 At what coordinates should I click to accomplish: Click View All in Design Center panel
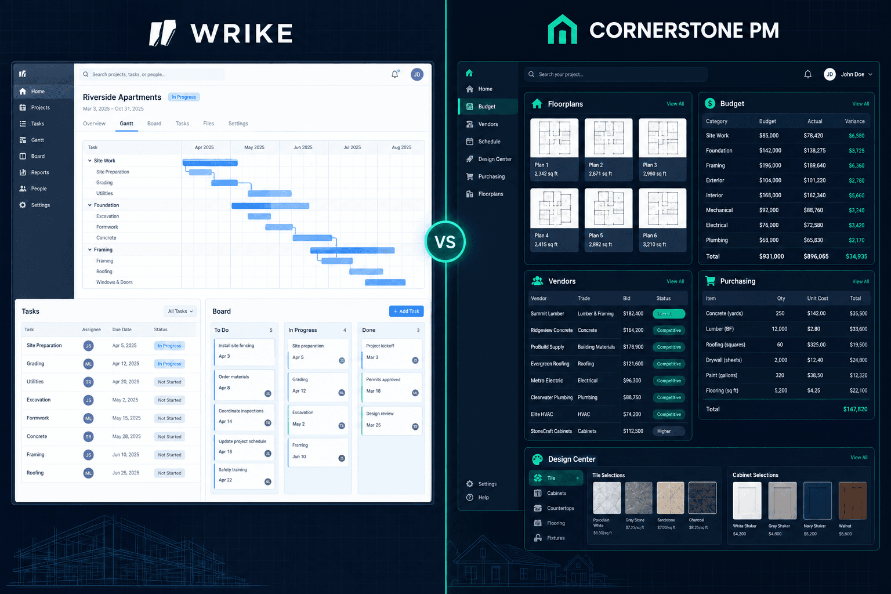[859, 458]
